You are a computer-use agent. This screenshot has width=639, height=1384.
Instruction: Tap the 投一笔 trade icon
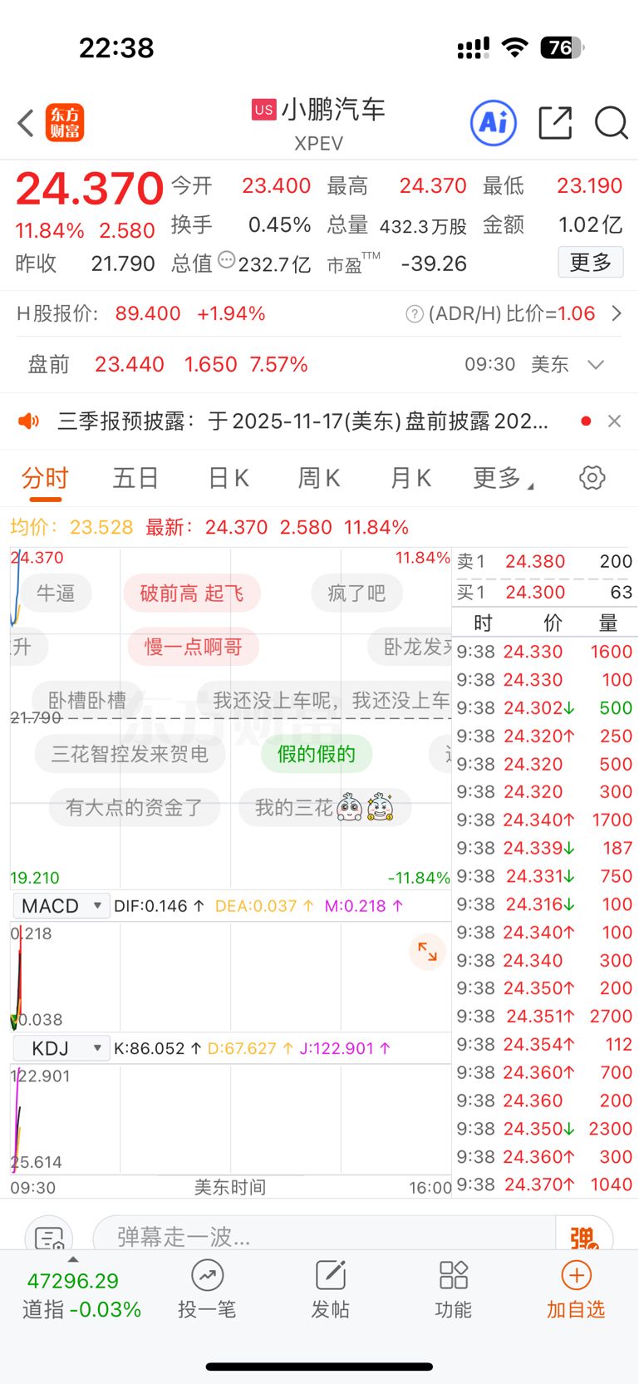[207, 1289]
